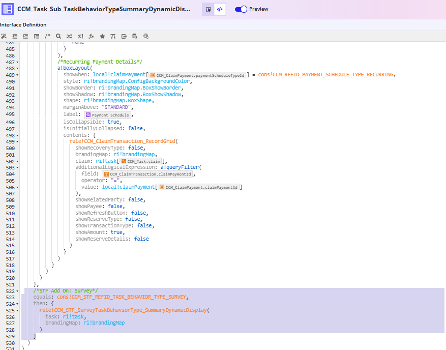Click the Payment Schedule label chip
The width and height of the screenshot is (446, 350).
click(107, 115)
